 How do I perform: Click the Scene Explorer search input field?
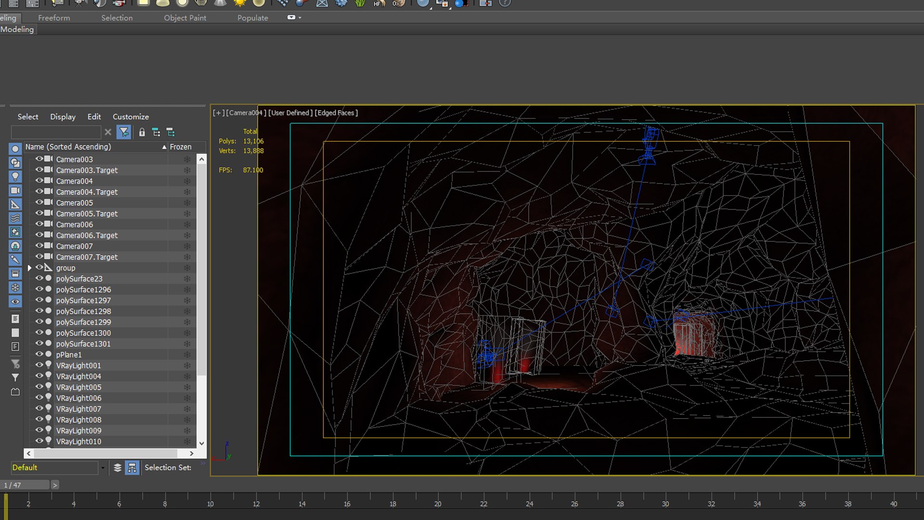point(56,132)
